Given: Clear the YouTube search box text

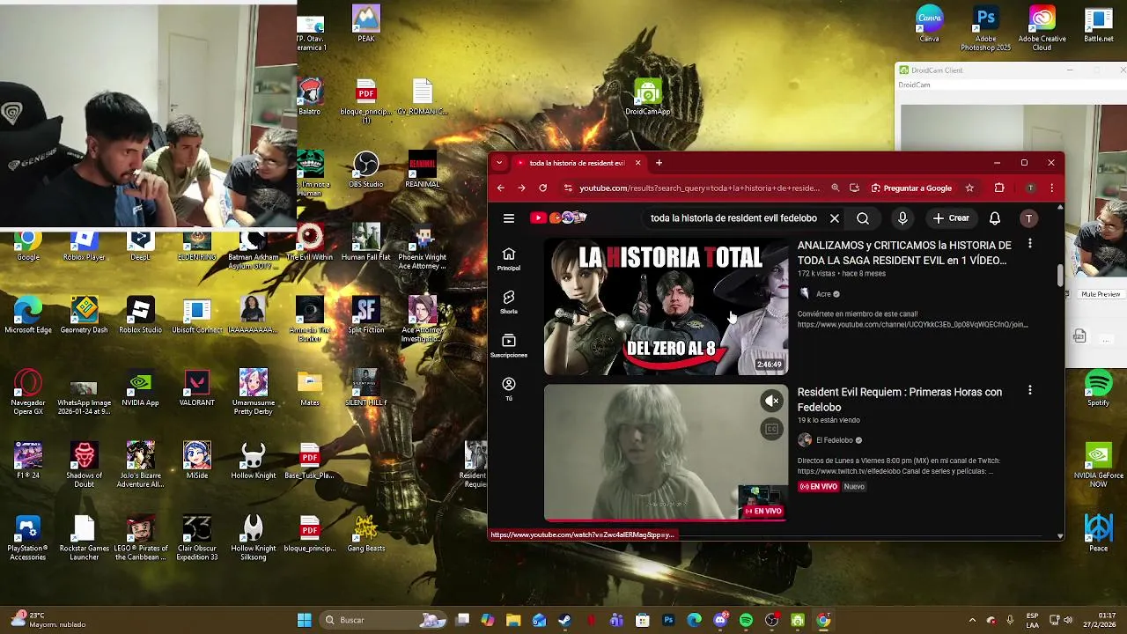Looking at the screenshot, I should click(x=835, y=218).
